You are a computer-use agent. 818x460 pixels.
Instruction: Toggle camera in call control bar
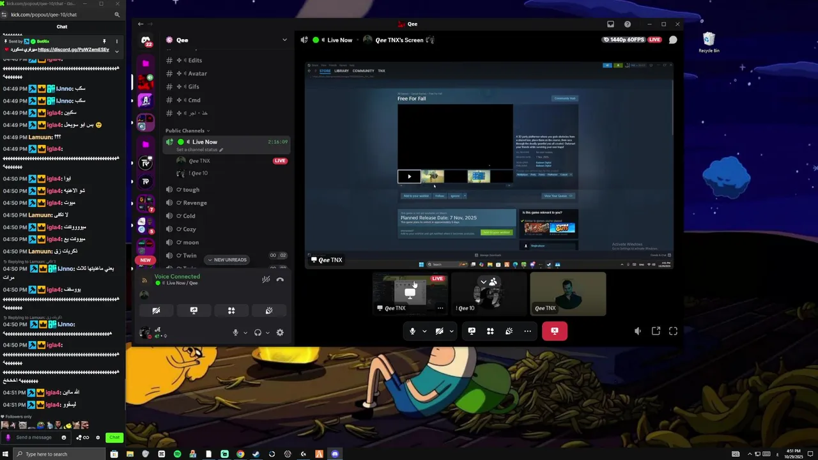[x=439, y=331]
